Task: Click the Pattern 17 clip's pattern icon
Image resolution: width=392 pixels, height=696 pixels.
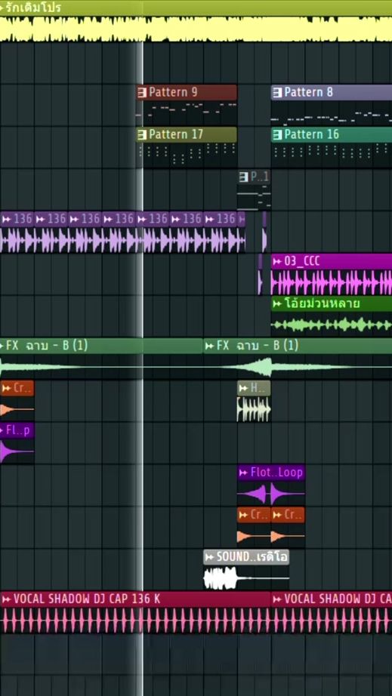Action: (x=142, y=134)
